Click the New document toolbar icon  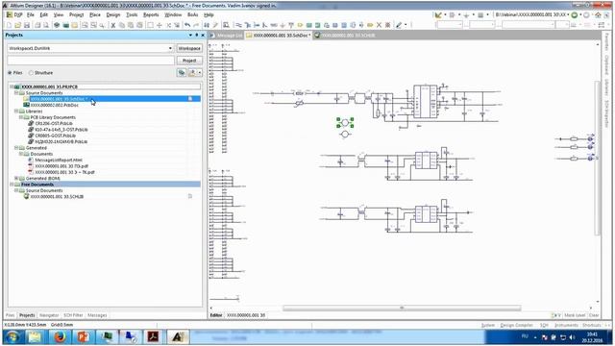(x=9, y=25)
